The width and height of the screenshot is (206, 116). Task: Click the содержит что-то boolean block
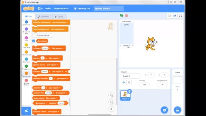tap(51, 103)
